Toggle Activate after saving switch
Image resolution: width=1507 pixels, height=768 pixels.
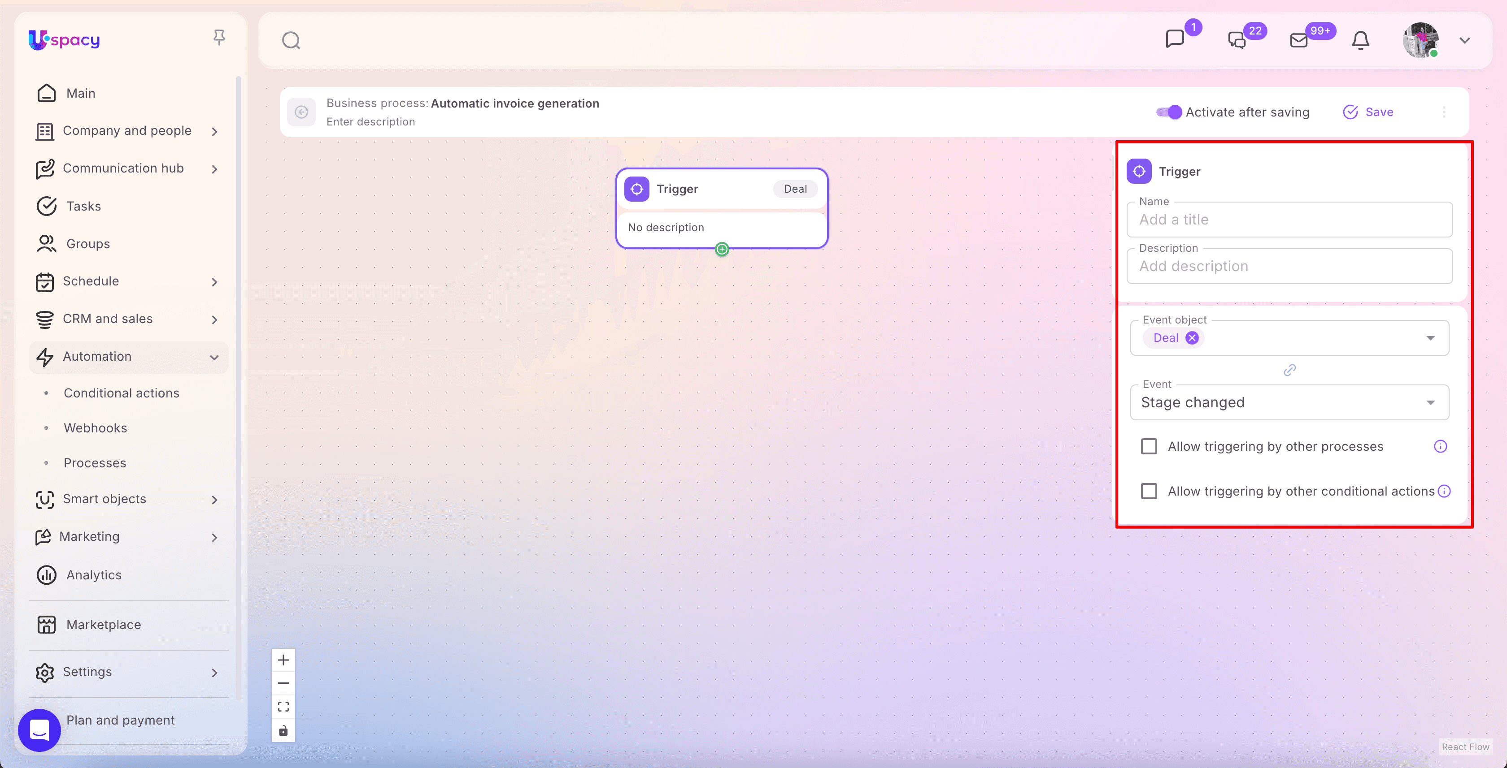pyautogui.click(x=1169, y=112)
